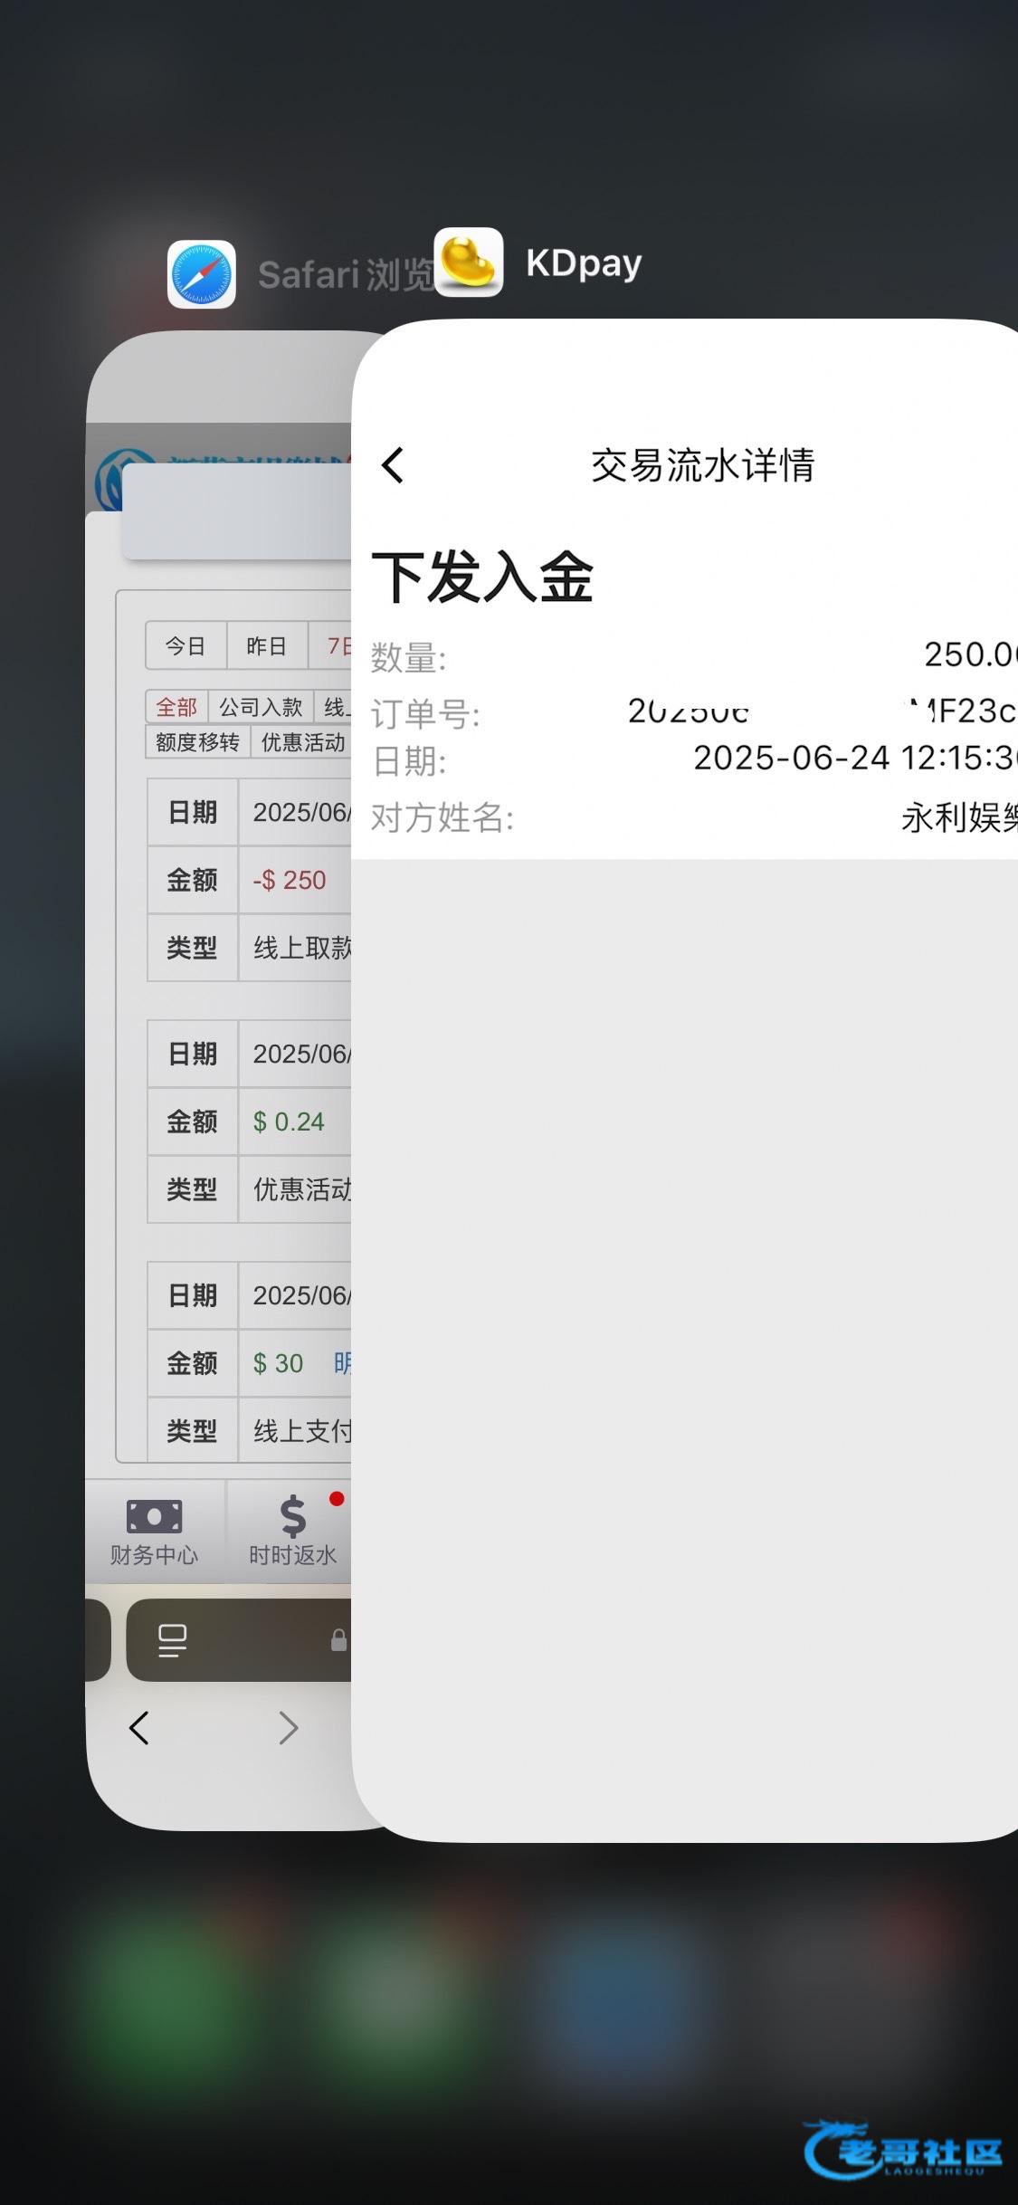
Task: Tap the Safari compass app icon
Action: [202, 274]
